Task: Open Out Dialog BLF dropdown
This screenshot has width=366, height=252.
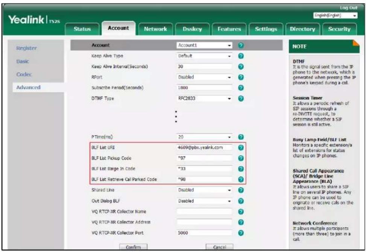Action: click(x=204, y=201)
